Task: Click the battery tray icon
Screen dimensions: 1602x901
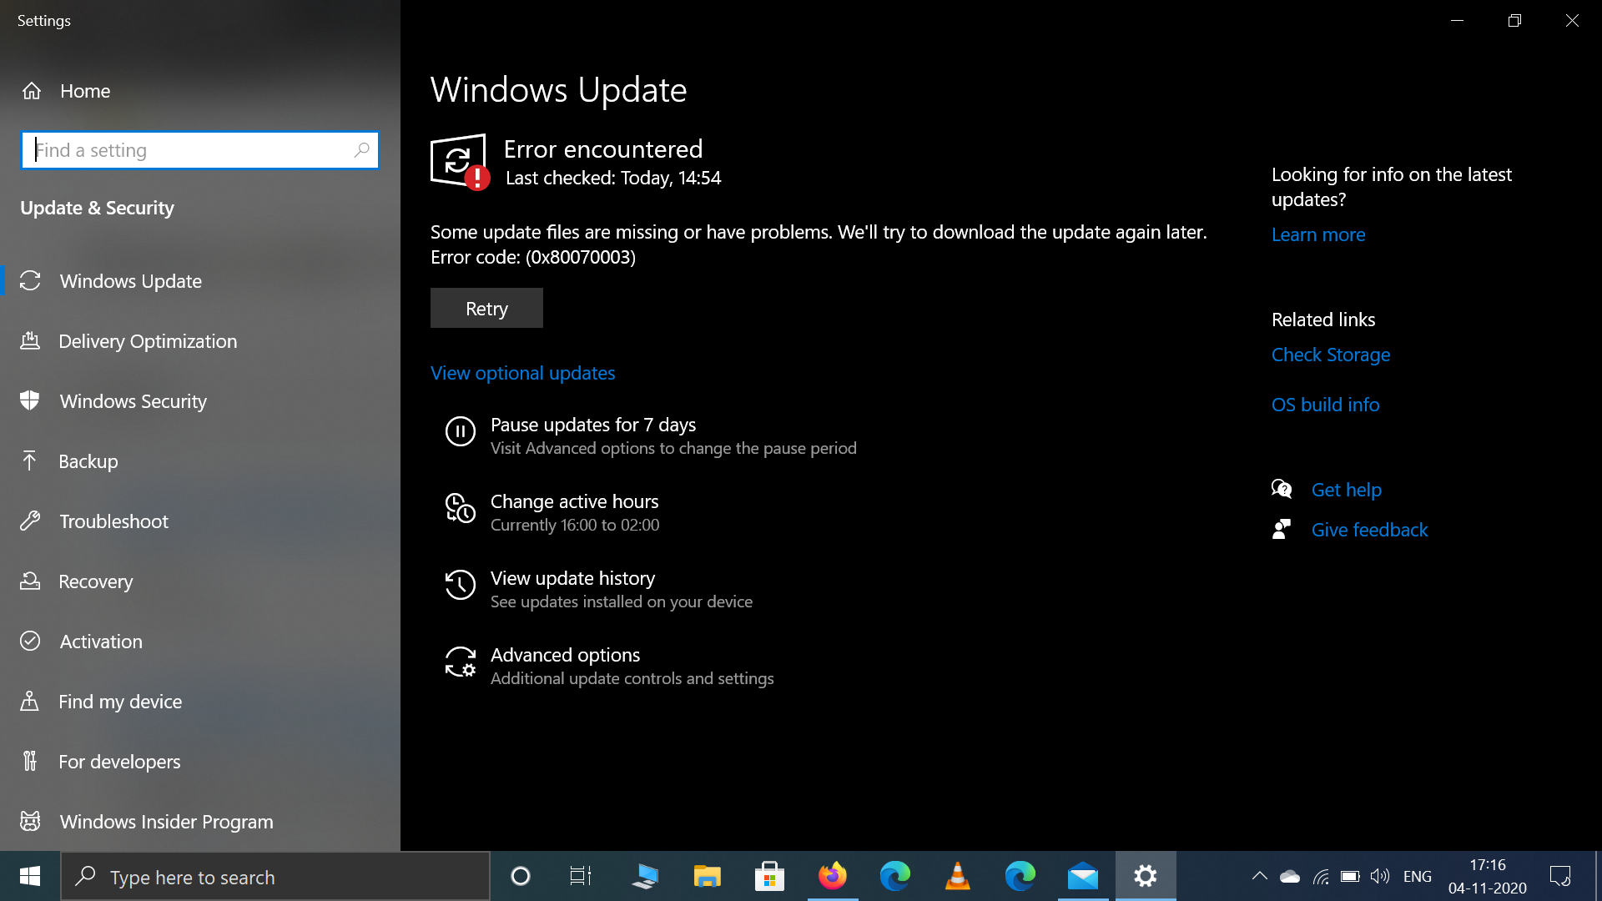Action: point(1350,876)
